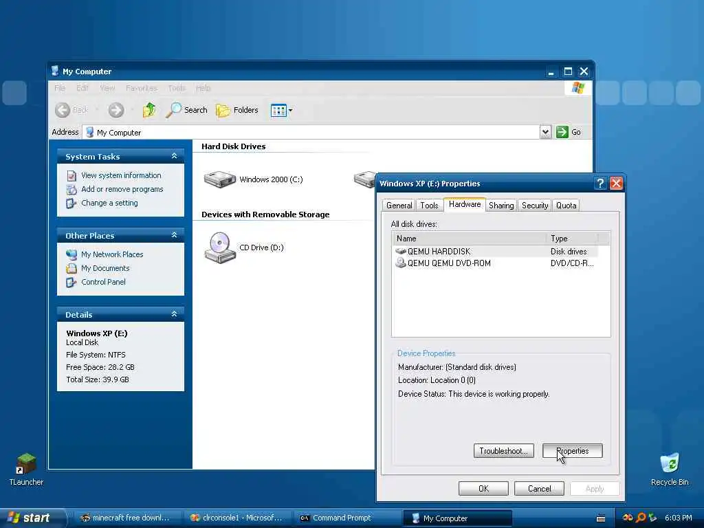This screenshot has height=528, width=704.
Task: Click the My Documents folder icon
Action: 71,269
